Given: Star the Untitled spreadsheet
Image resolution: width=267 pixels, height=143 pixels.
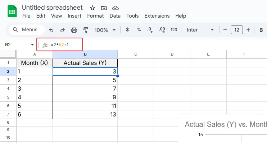Looking at the screenshot, I should click(x=92, y=8).
